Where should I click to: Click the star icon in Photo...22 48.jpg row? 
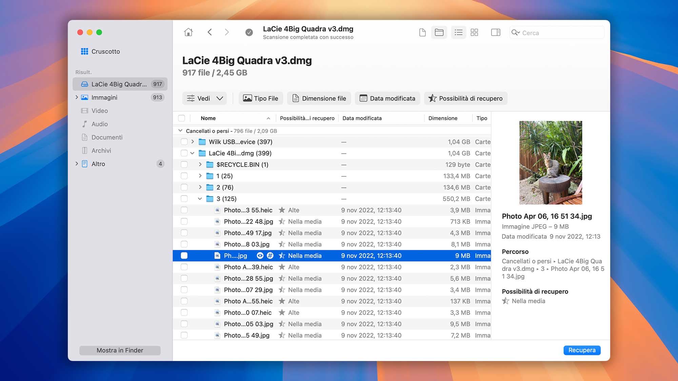[282, 221]
